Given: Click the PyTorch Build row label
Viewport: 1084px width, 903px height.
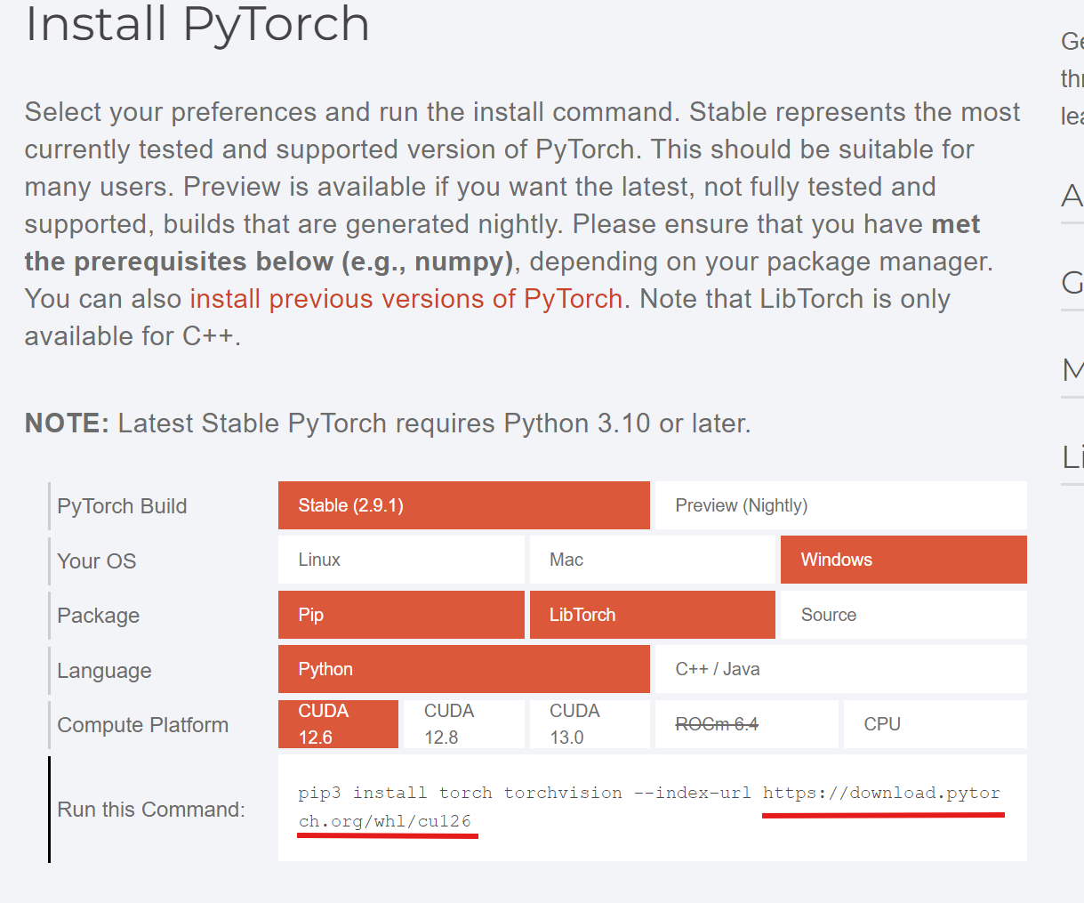Looking at the screenshot, I should [x=122, y=506].
